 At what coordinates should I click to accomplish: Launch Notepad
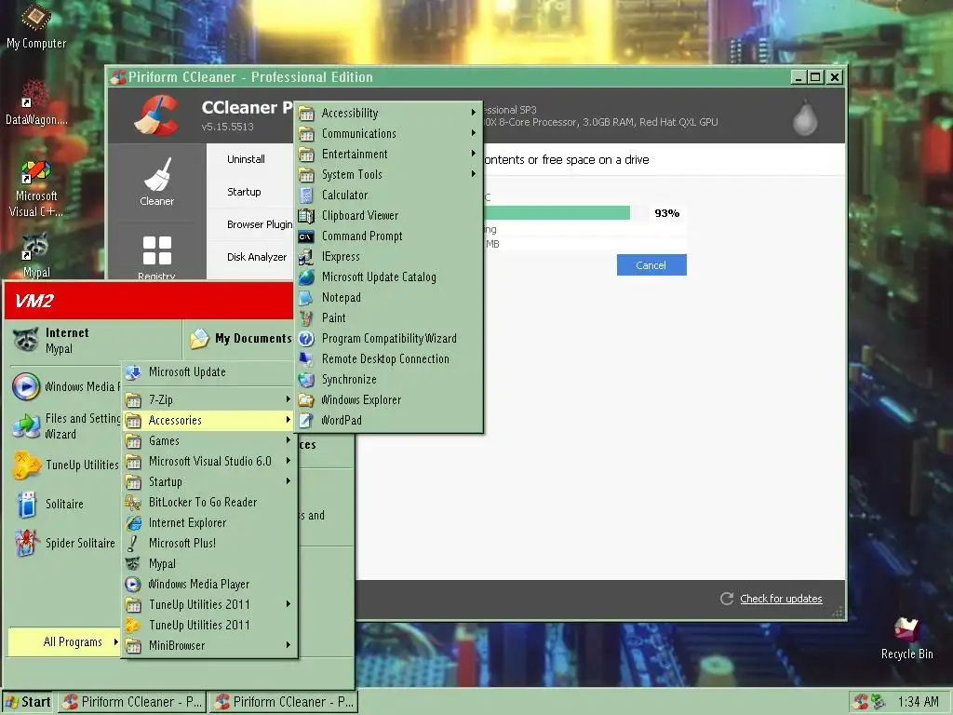388,297
